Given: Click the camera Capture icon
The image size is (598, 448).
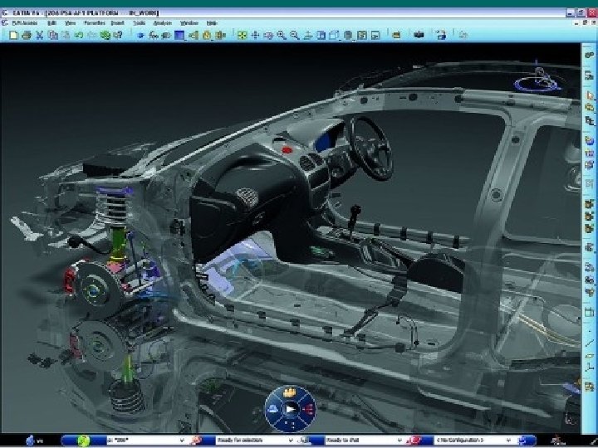Looking at the screenshot, I should [x=419, y=35].
